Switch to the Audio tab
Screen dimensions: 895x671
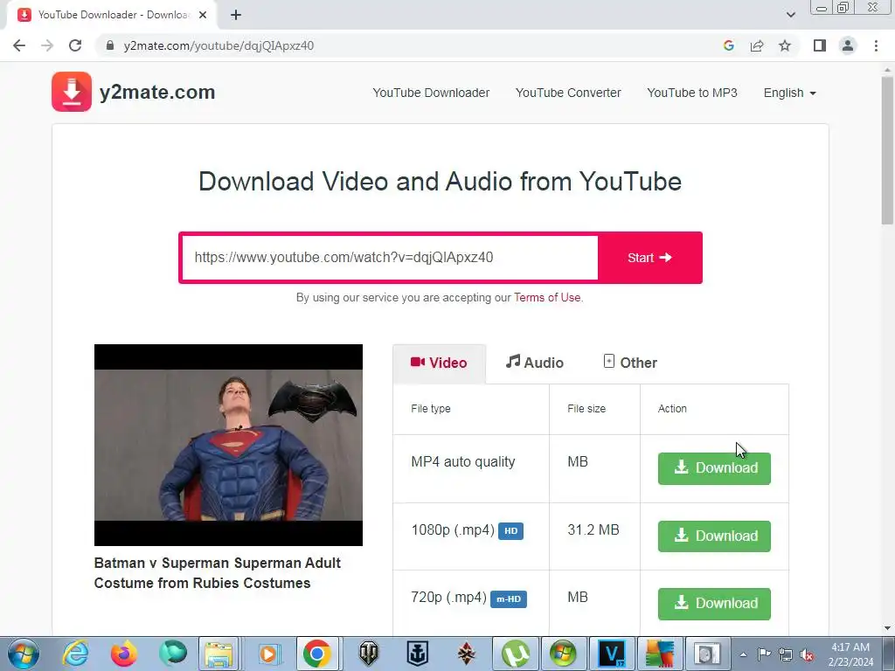[x=534, y=363]
